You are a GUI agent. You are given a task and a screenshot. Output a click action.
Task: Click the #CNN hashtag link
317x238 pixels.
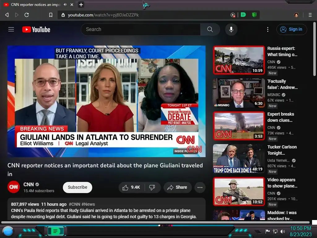tap(74, 205)
